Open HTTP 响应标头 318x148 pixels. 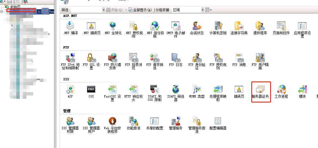(133, 93)
